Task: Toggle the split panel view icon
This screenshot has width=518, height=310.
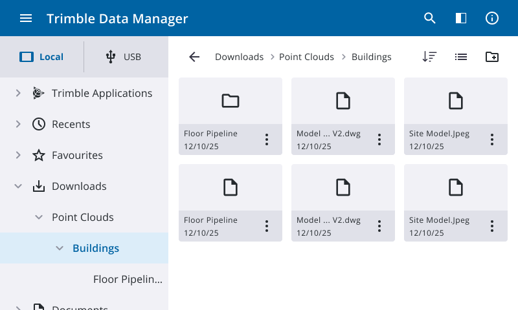Action: pyautogui.click(x=461, y=18)
